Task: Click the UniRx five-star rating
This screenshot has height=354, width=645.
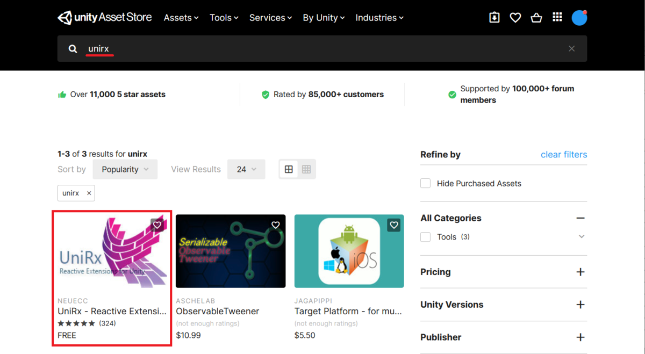Action: click(x=76, y=323)
